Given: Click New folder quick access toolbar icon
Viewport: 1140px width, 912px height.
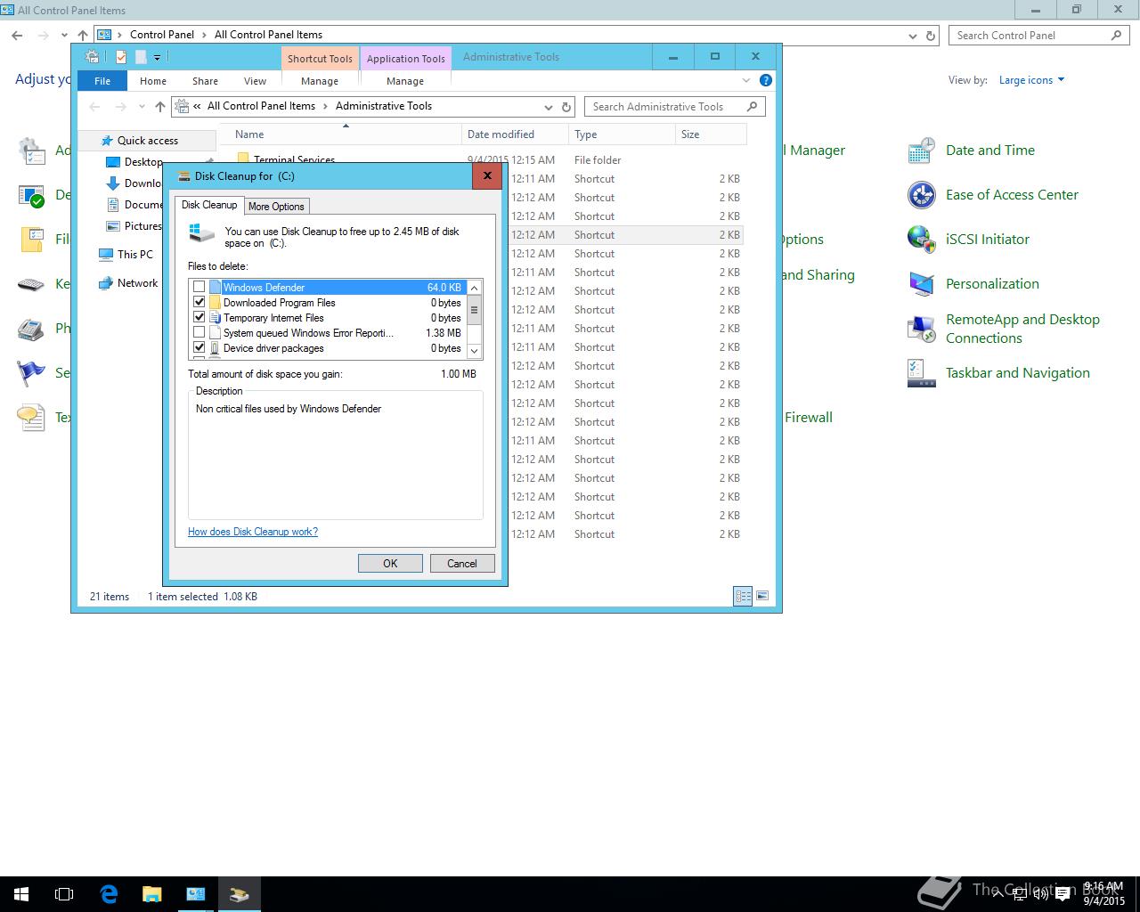Looking at the screenshot, I should [x=141, y=57].
